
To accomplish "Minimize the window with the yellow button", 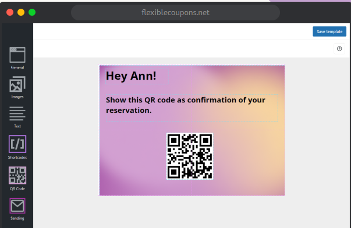I will pyautogui.click(x=21, y=12).
